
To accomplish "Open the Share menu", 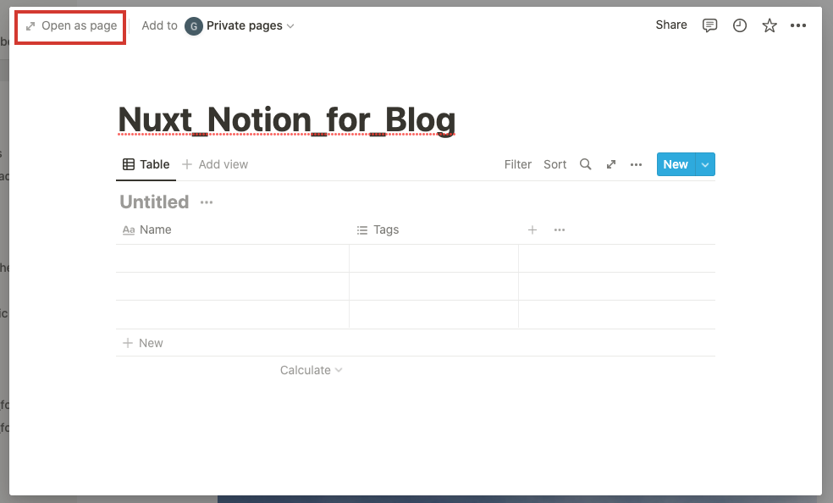I will pyautogui.click(x=671, y=25).
